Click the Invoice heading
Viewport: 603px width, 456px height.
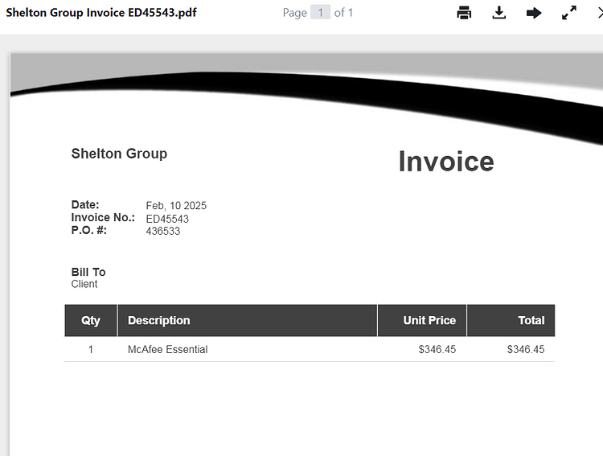coord(446,161)
